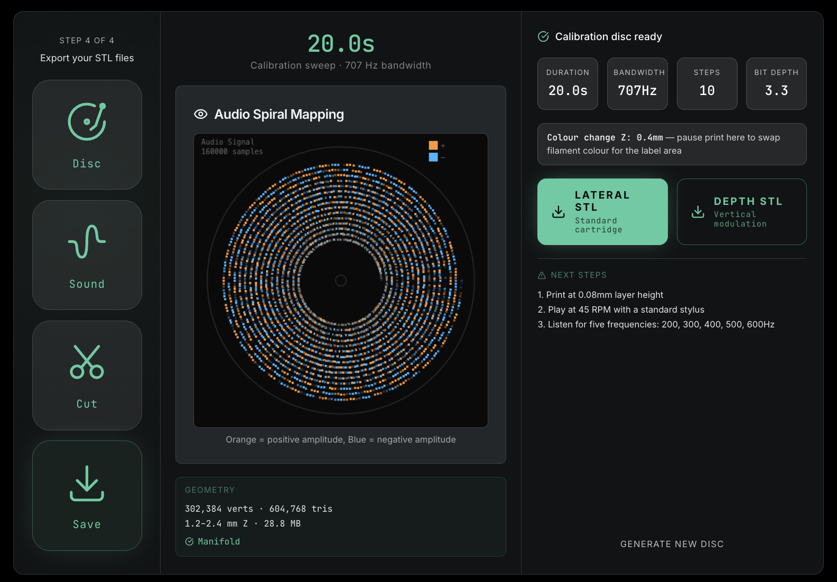Click the orange positive amplitude legend swatch
The image size is (837, 582).
point(433,145)
